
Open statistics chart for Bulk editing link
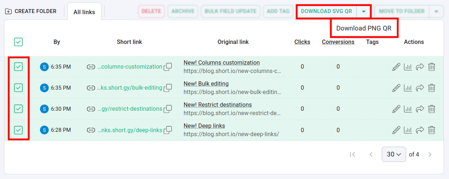click(408, 88)
